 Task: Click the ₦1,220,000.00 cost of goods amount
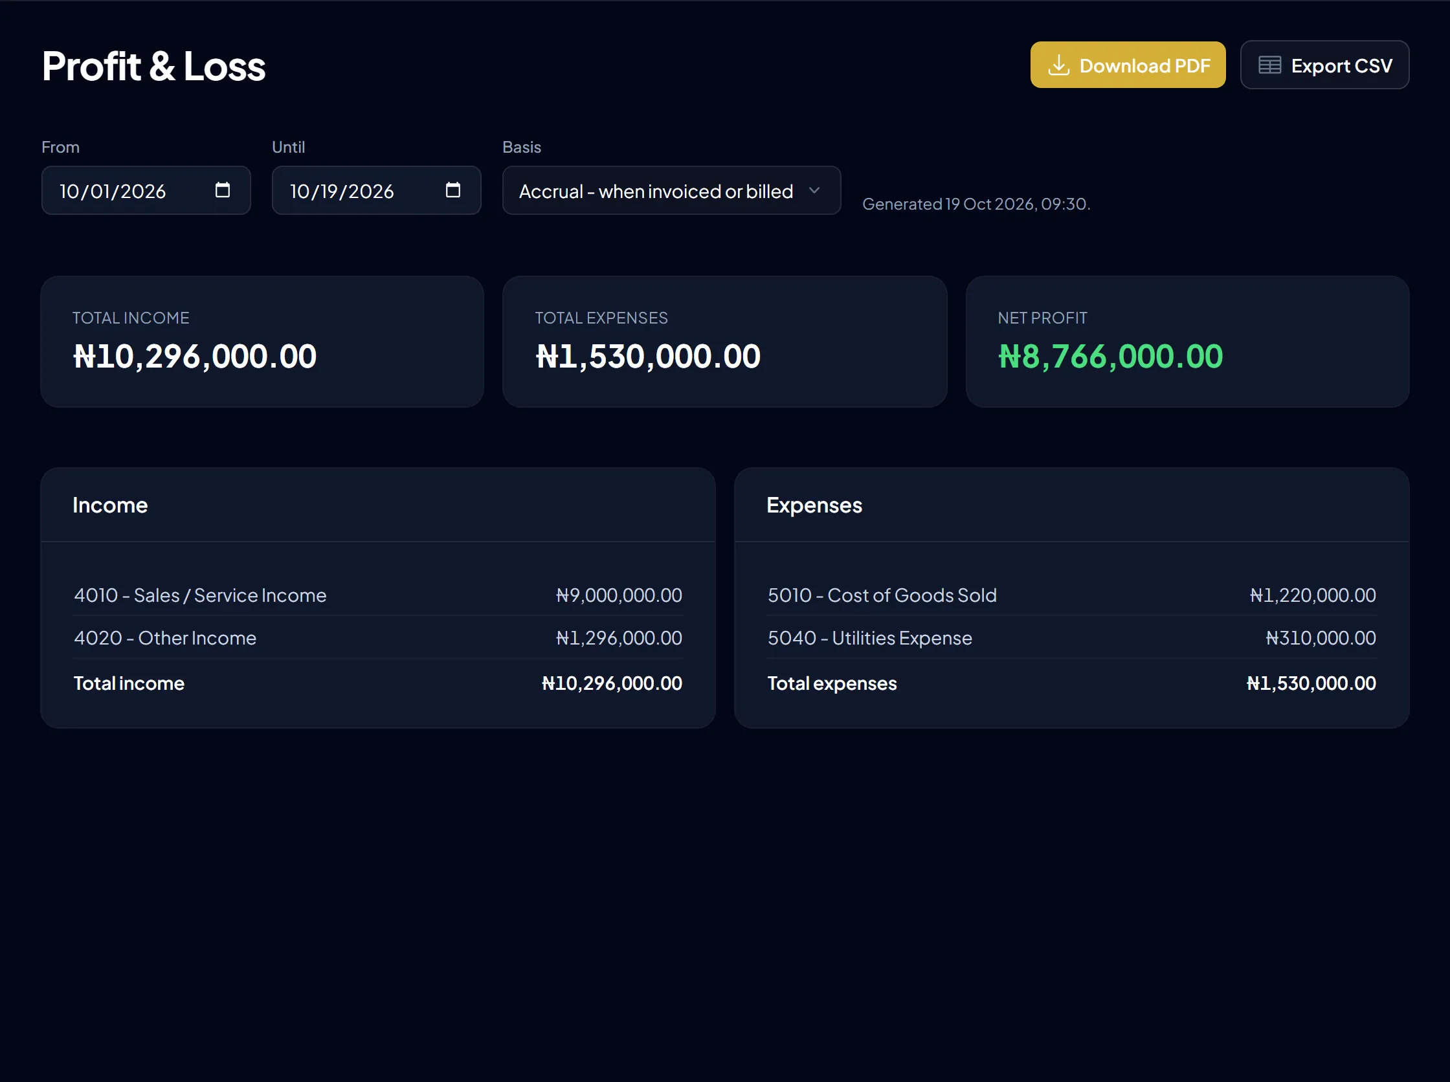(1312, 595)
